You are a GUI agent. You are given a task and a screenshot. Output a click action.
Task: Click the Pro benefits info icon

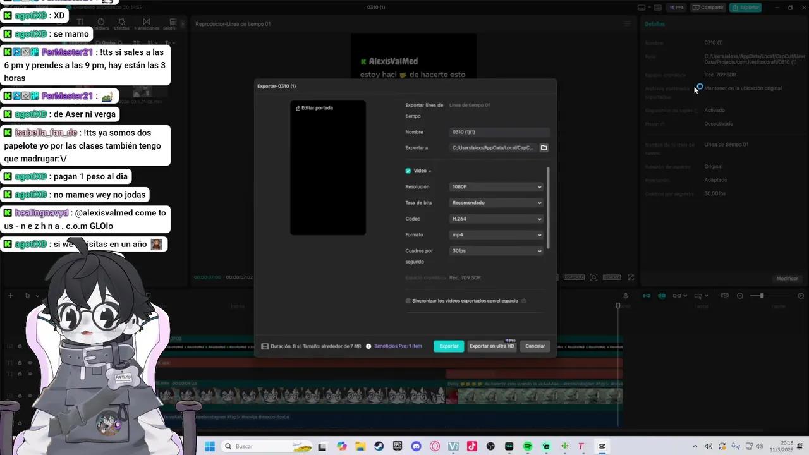point(368,346)
